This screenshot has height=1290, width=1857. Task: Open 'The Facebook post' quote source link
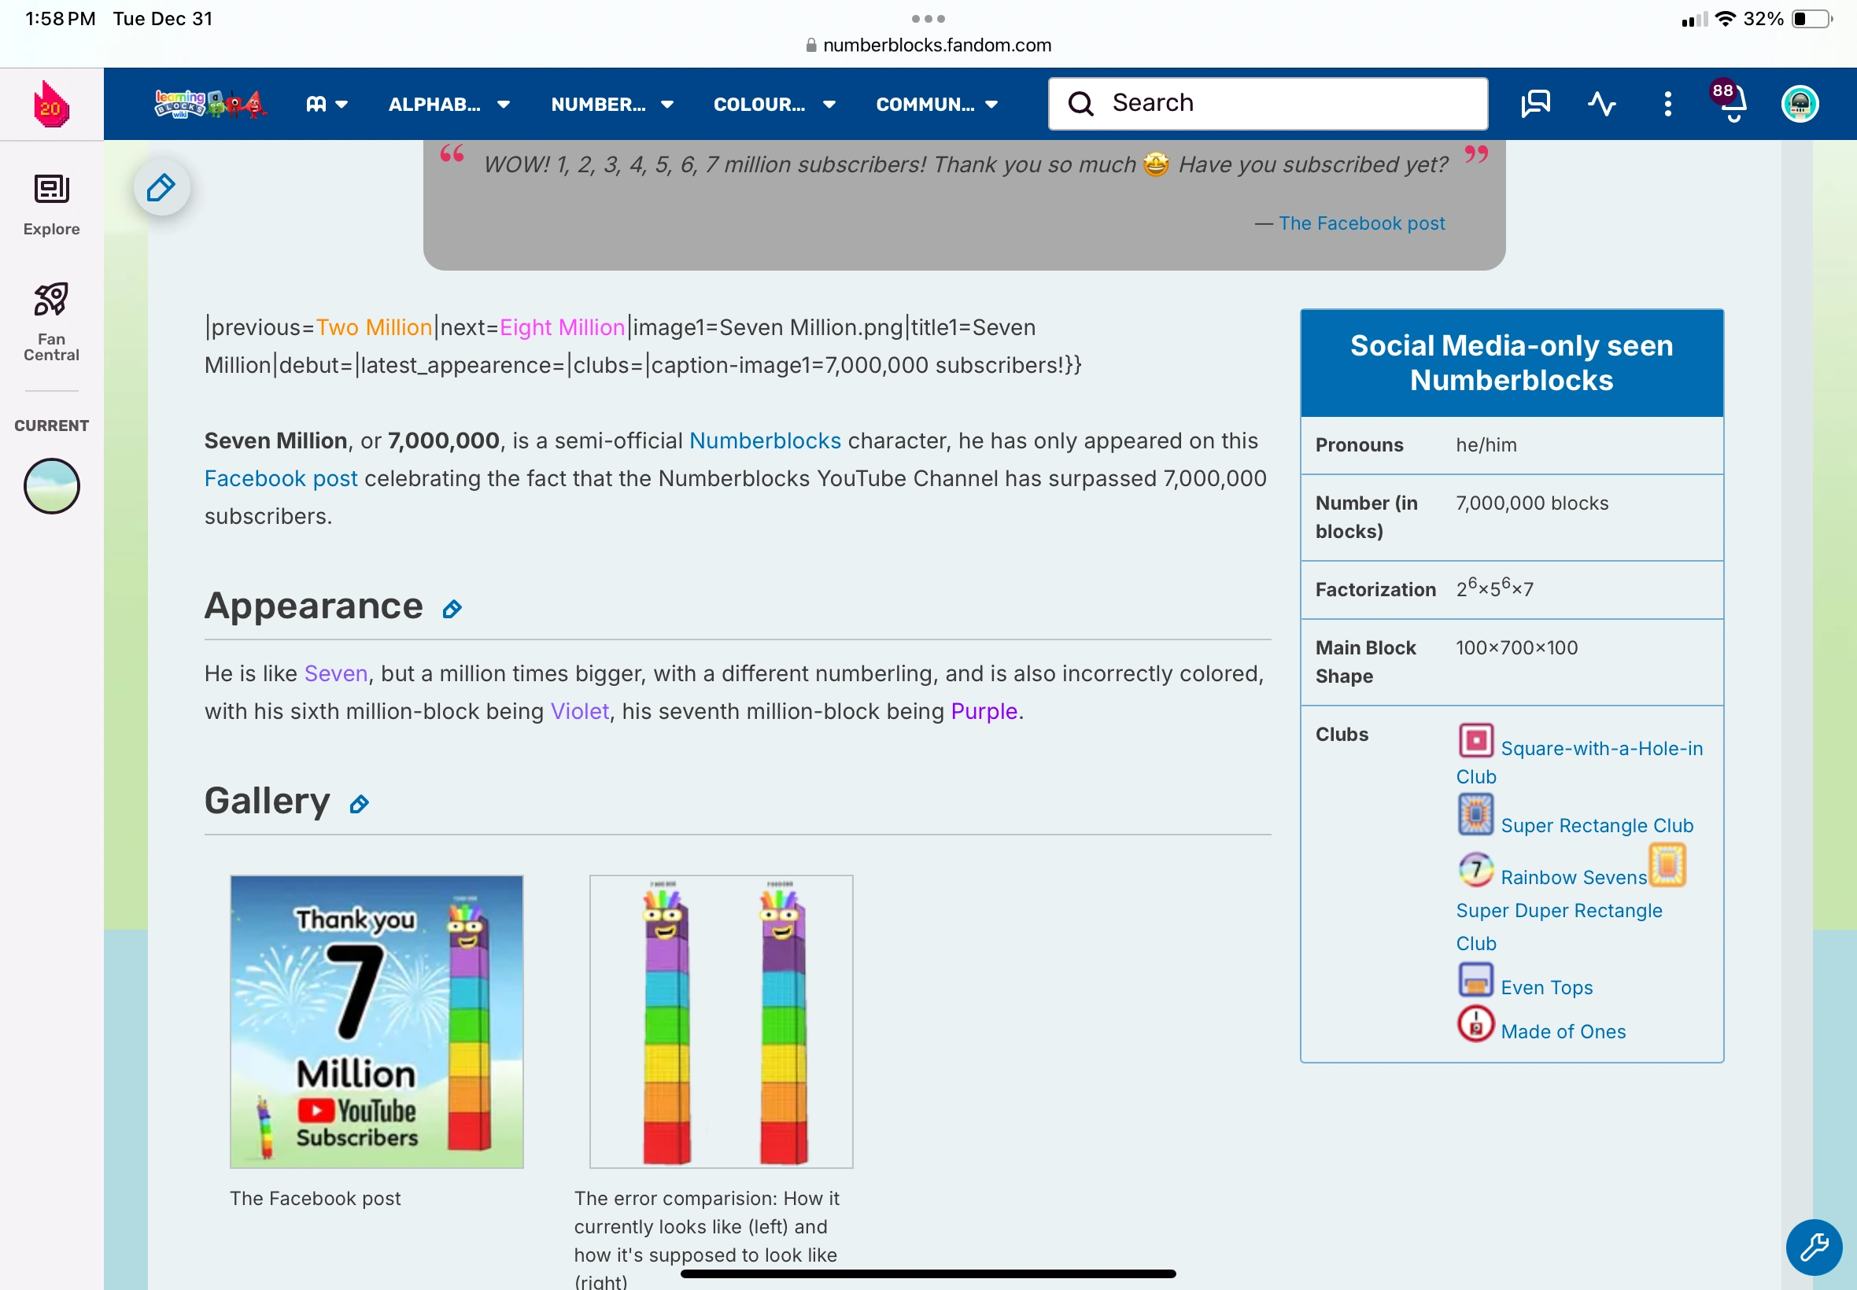[1361, 223]
